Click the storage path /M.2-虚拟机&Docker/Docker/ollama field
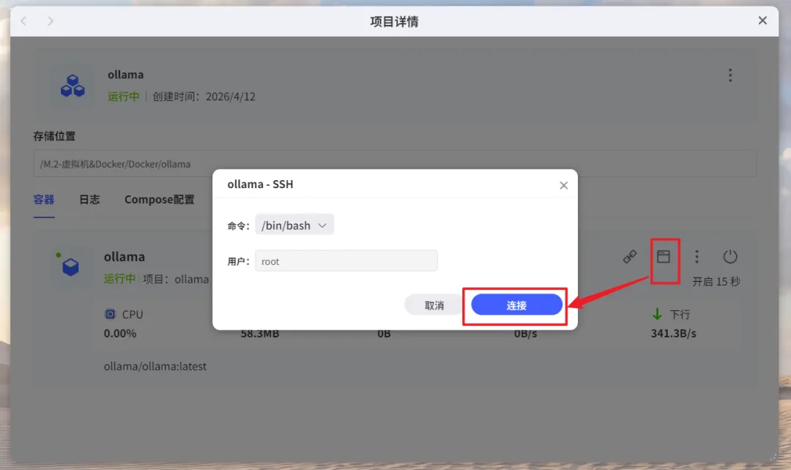The height and width of the screenshot is (470, 791). coord(395,164)
